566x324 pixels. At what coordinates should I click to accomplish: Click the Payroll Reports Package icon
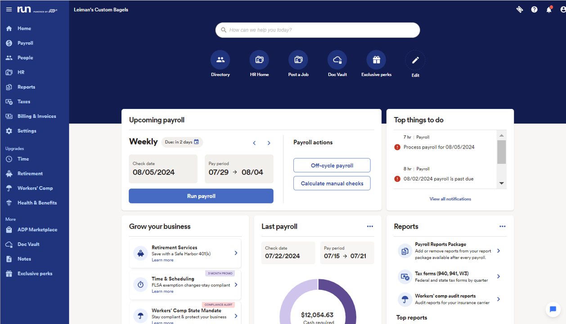[x=404, y=251]
